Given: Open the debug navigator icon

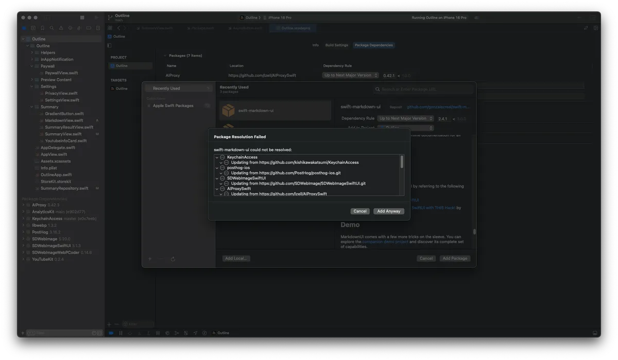Looking at the screenshot, I should (x=79, y=28).
